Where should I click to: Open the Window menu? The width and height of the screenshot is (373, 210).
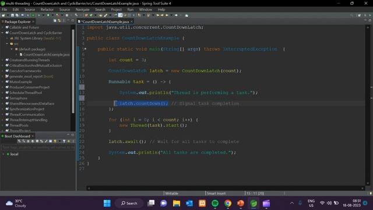(x=146, y=9)
